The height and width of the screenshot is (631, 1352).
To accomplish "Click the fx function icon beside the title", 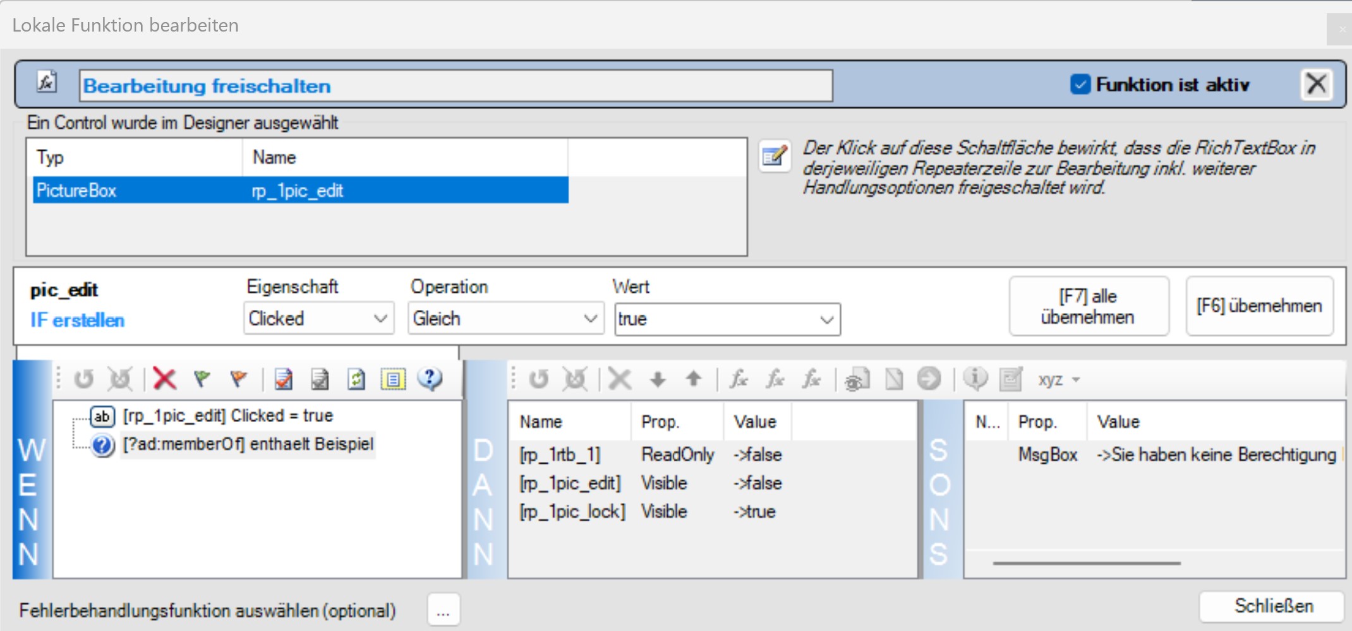I will [46, 83].
